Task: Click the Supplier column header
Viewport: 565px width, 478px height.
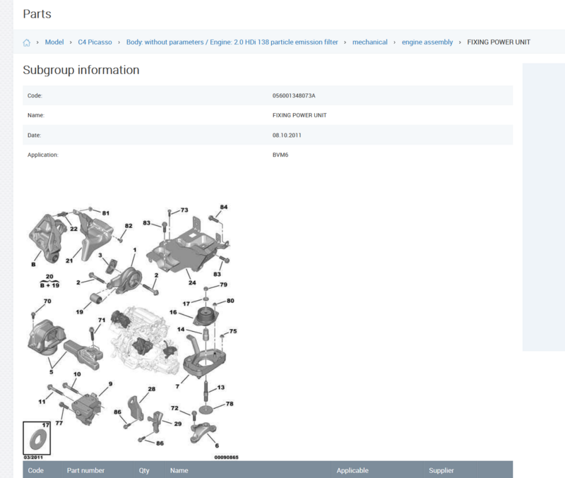Action: click(x=441, y=470)
